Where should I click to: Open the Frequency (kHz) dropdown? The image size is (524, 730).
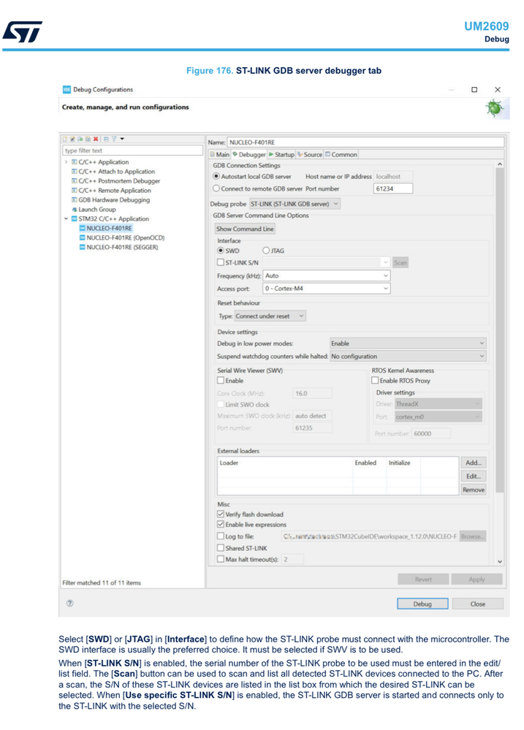click(x=327, y=275)
